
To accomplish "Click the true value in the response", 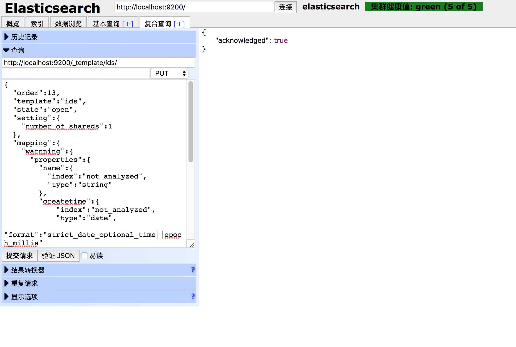I will pos(281,41).
